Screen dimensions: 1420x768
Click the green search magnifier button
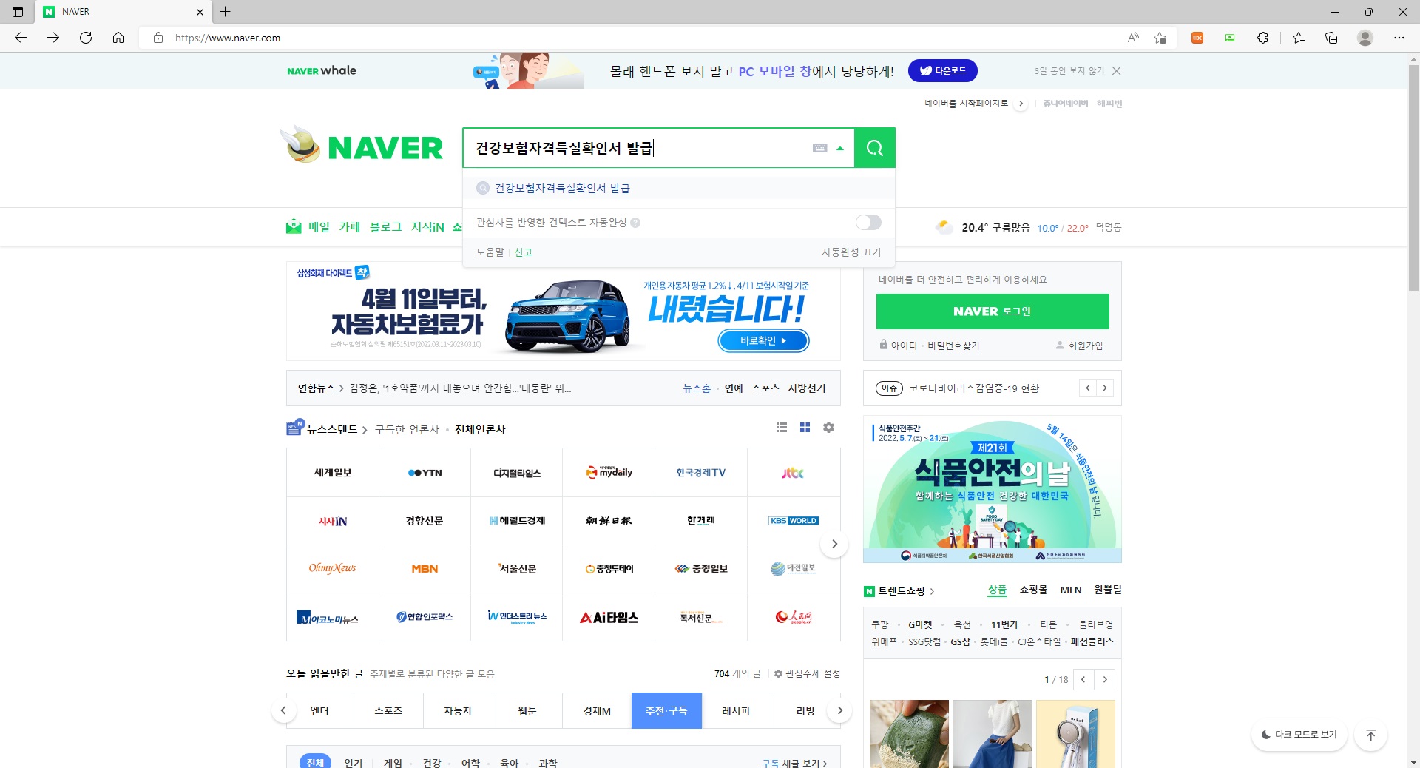874,148
